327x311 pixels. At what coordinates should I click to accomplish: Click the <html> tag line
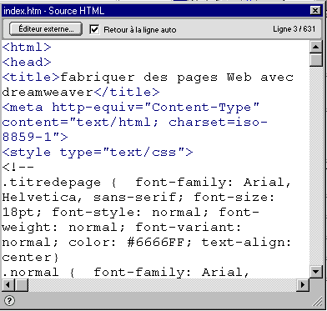[27, 48]
